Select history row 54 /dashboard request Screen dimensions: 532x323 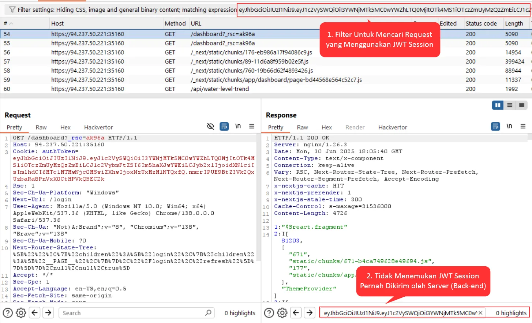pyautogui.click(x=266, y=34)
